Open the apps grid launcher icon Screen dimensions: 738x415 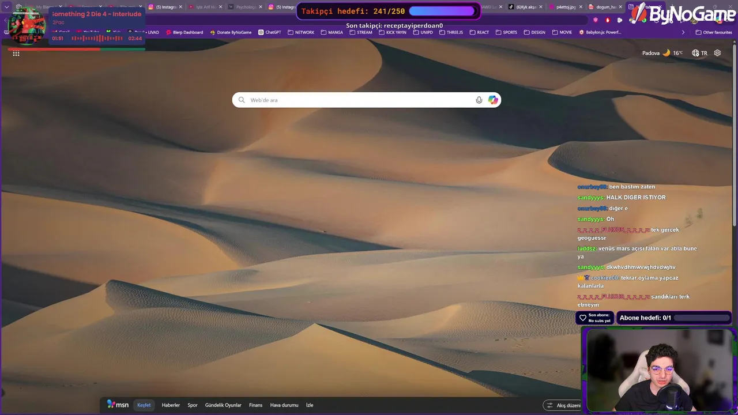click(16, 53)
